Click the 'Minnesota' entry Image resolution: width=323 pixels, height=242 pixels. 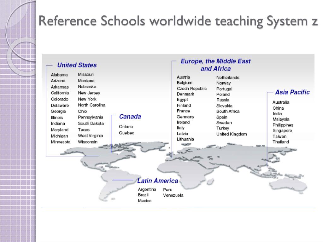(61, 142)
